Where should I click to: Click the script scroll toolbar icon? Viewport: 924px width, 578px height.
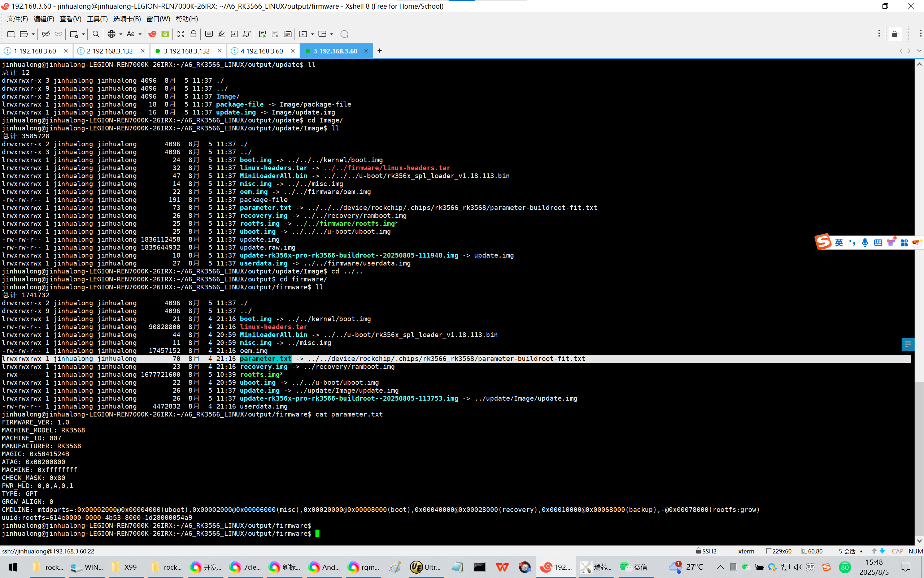[x=247, y=34]
